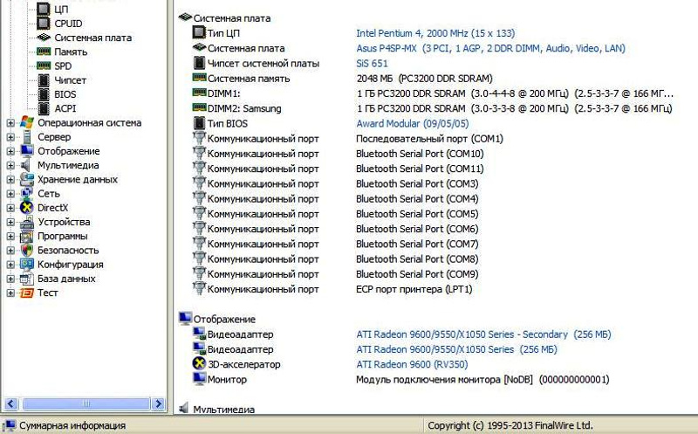Click the 3D-акселератор icon
The width and height of the screenshot is (698, 434).
[198, 364]
